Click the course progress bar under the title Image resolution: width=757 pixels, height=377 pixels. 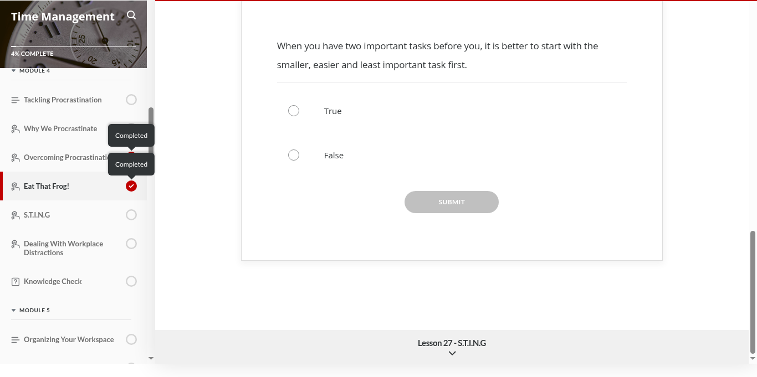(73, 47)
